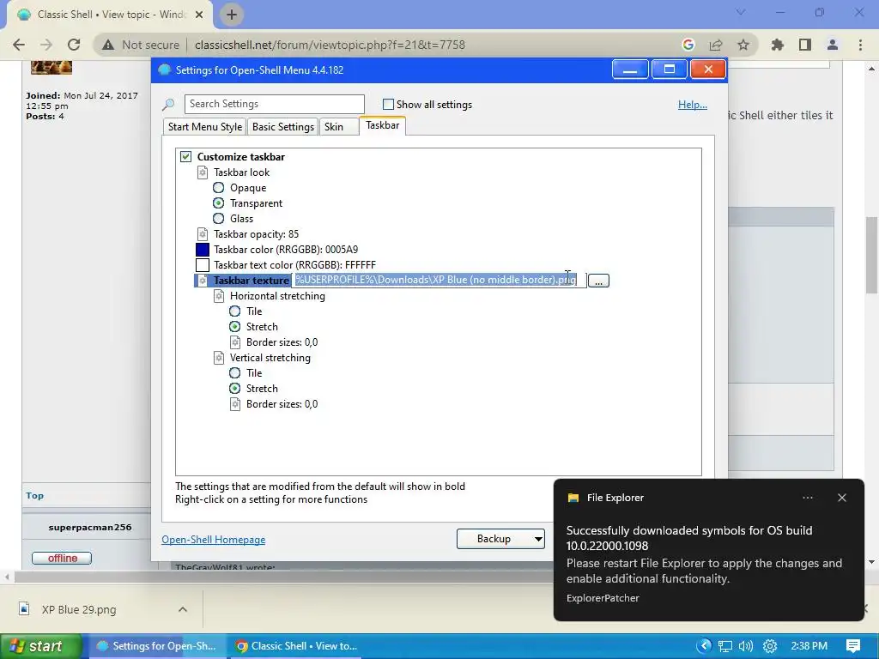Open a new Chrome tab
The height and width of the screenshot is (659, 879).
(x=232, y=15)
